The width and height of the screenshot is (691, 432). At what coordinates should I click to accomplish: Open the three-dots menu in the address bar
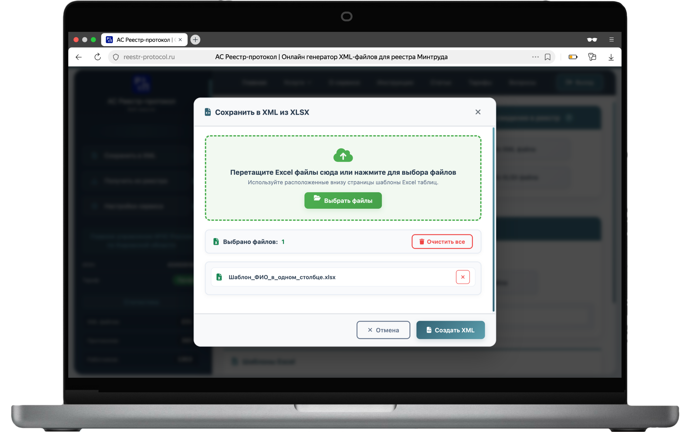coord(535,57)
